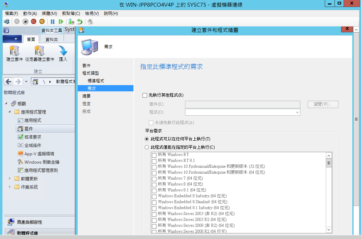Click platform list scroll down arrow

[x=329, y=230]
